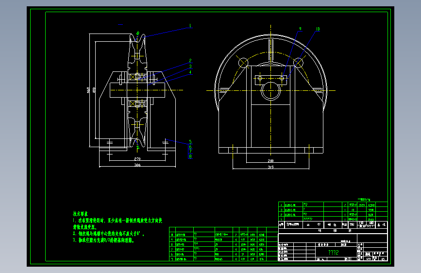Click the 技术要求 notes heading
The height and width of the screenshot is (273, 421).
pyautogui.click(x=80, y=214)
